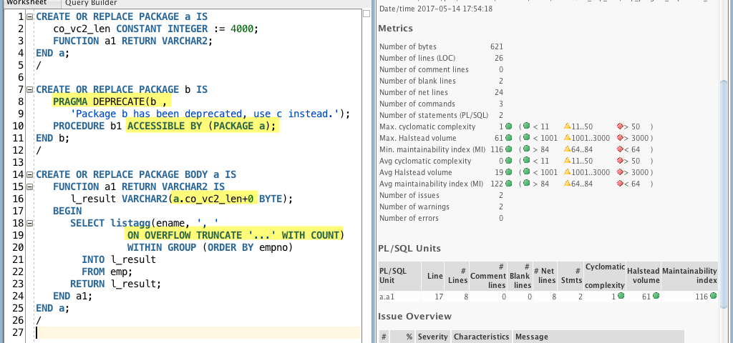Sort by the Line column header
Viewport: 733px width, 343px height.
[433, 276]
